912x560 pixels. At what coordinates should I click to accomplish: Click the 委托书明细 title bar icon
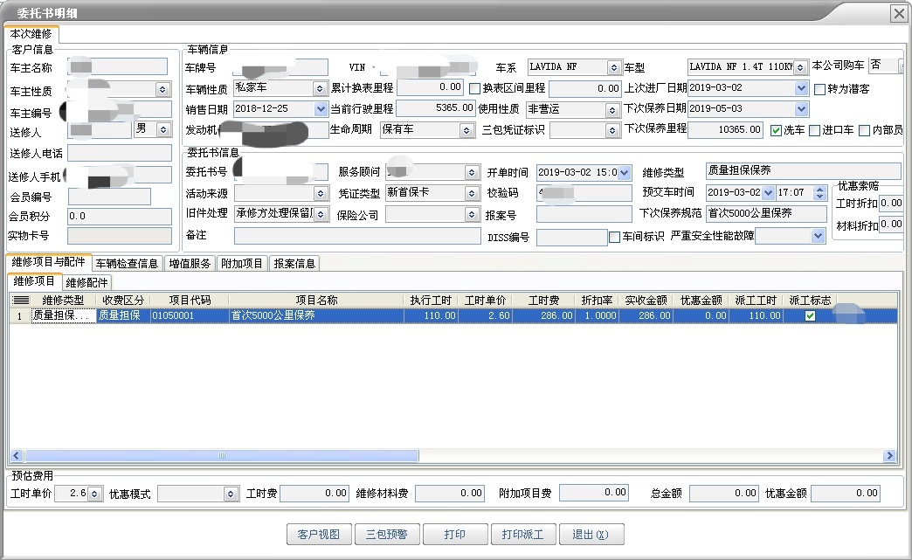tap(10, 12)
